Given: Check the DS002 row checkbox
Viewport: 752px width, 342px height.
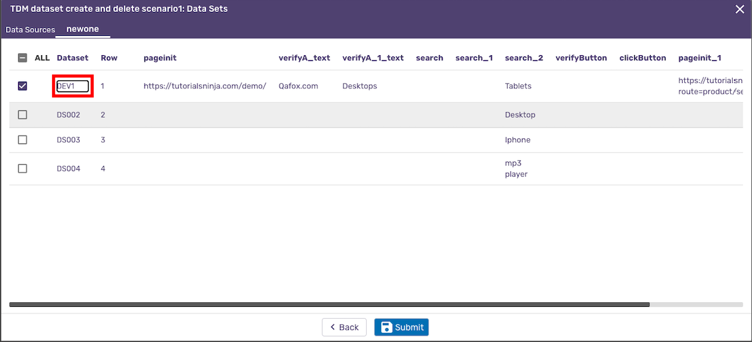Looking at the screenshot, I should (23, 115).
